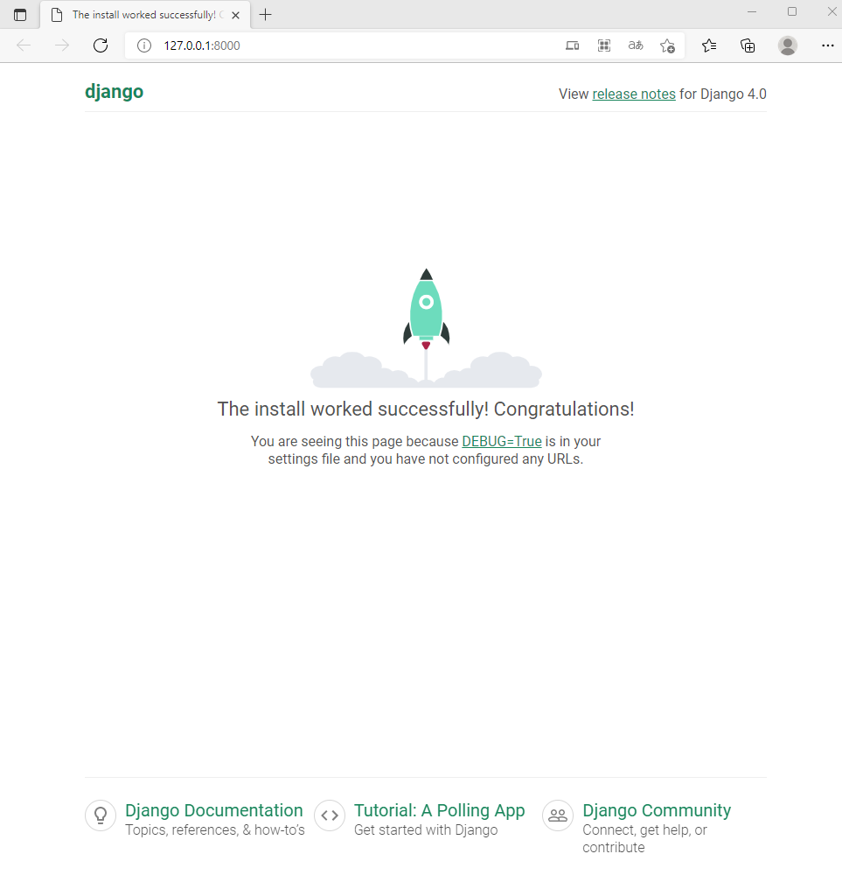Image resolution: width=842 pixels, height=875 pixels.
Task: Go back using the back arrow
Action: [x=24, y=45]
